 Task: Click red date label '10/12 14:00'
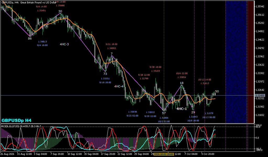(x=205, y=80)
